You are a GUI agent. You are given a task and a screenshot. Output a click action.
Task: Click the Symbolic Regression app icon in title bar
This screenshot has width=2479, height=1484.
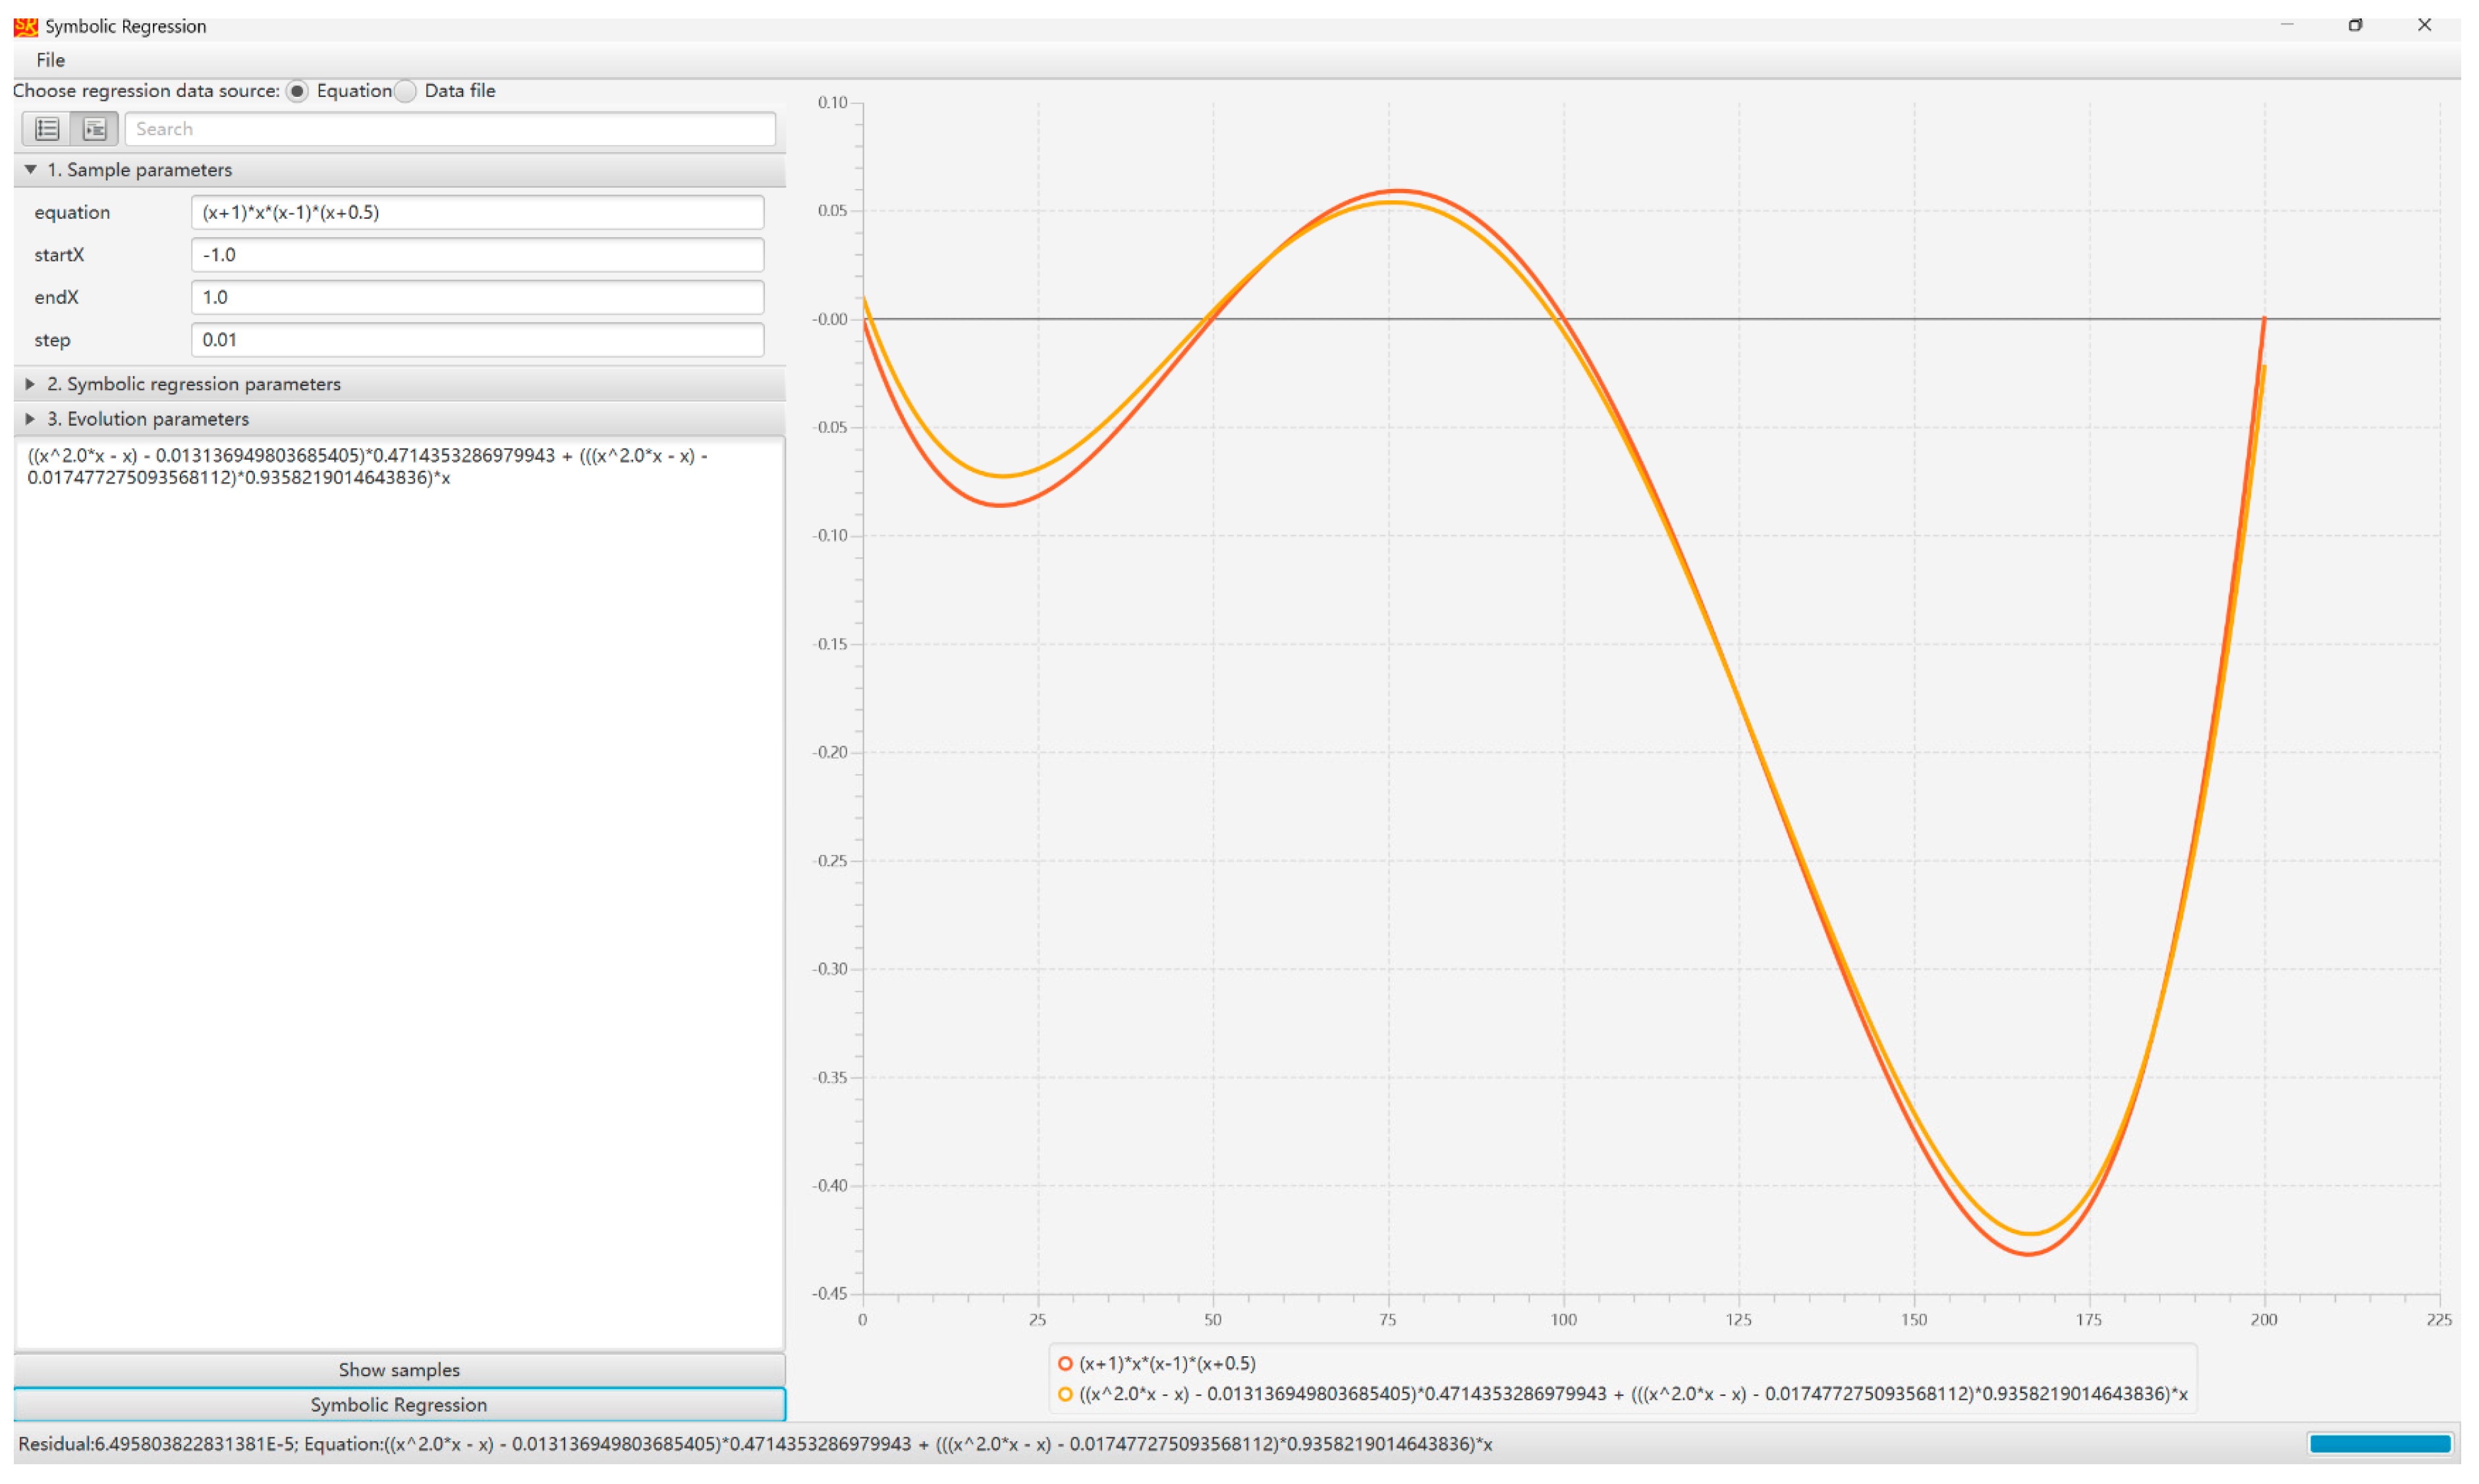[x=25, y=26]
